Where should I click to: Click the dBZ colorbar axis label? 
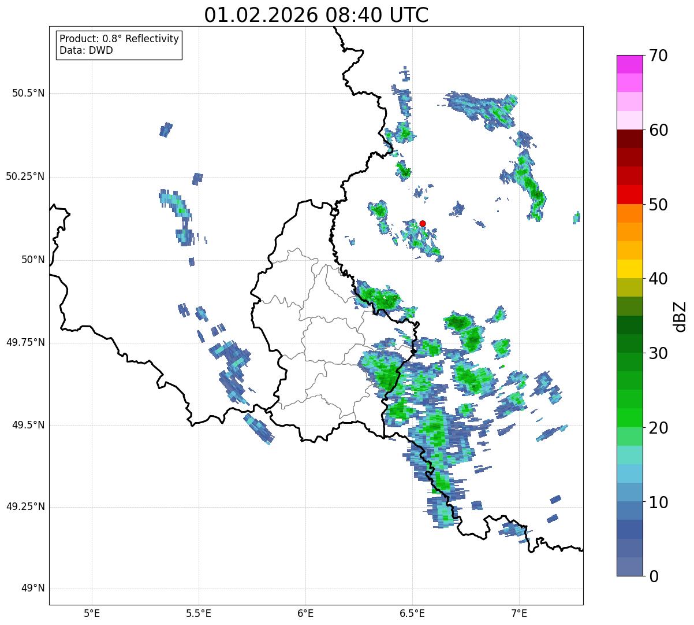point(680,316)
